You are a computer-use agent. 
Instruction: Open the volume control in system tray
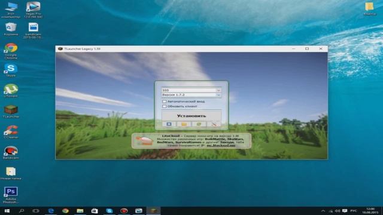pos(338,211)
